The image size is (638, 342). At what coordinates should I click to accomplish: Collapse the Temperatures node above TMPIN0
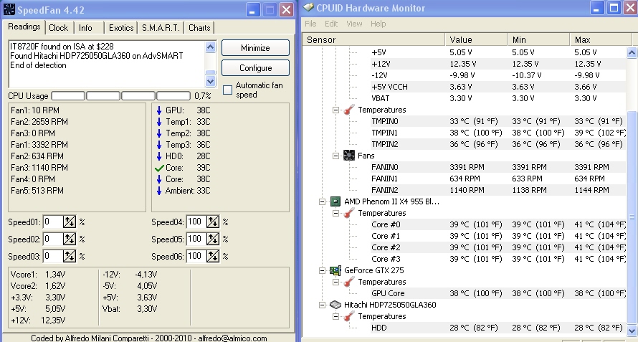pos(335,110)
